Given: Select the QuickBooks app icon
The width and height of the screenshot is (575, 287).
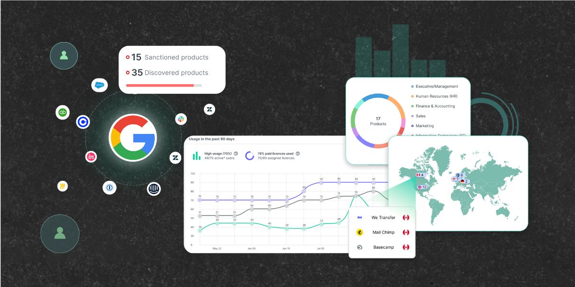Looking at the screenshot, I should (x=63, y=112).
